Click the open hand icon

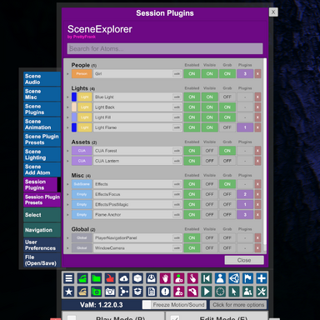coord(165,278)
